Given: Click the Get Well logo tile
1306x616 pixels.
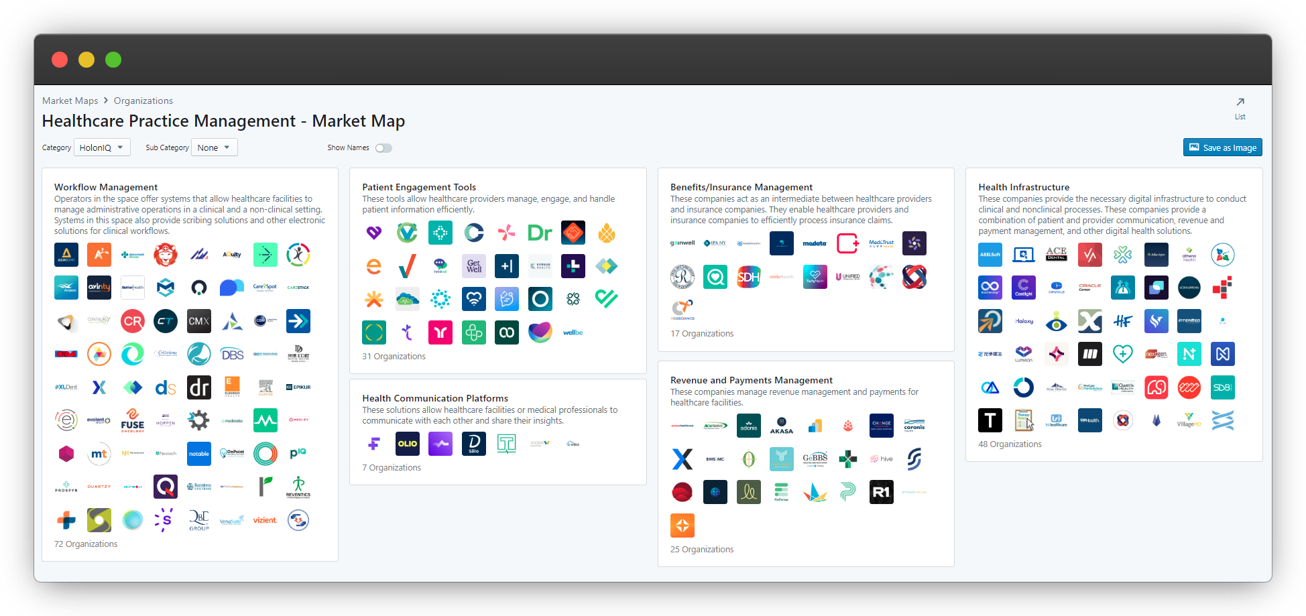Looking at the screenshot, I should [474, 266].
